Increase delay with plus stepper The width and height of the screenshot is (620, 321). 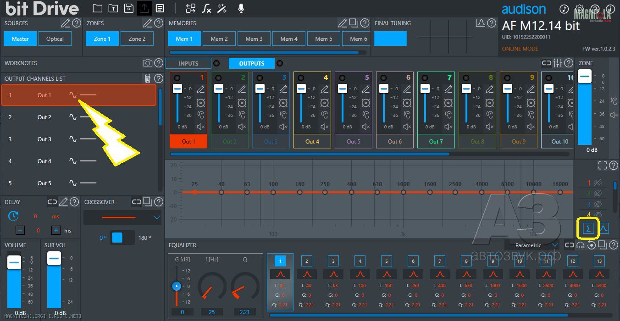tap(56, 231)
